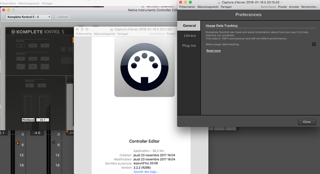
Task: Click the OCT- transpose button
Action: tap(30, 85)
